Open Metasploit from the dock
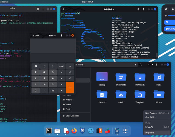Image resolution: width=175 pixels, height=137 pixels. [x=83, y=131]
